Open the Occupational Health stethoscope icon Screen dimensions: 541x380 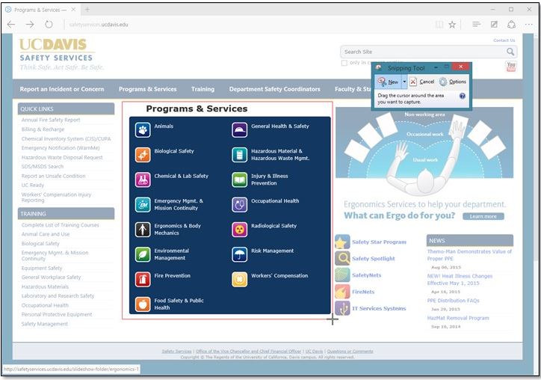click(x=239, y=204)
